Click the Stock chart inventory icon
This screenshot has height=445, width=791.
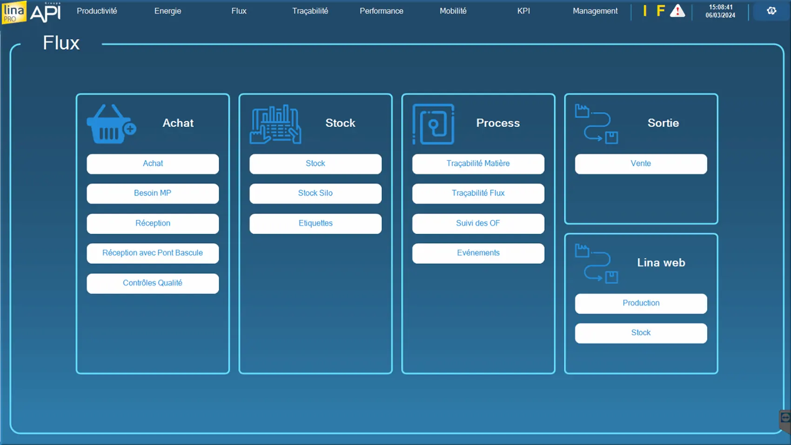(275, 124)
